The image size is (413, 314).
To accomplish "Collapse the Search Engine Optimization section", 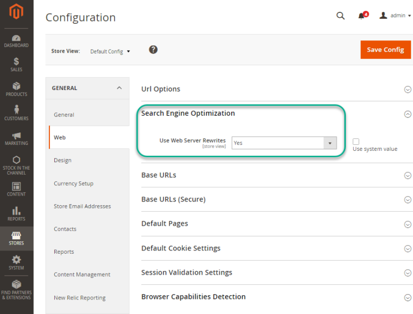I will coord(408,114).
